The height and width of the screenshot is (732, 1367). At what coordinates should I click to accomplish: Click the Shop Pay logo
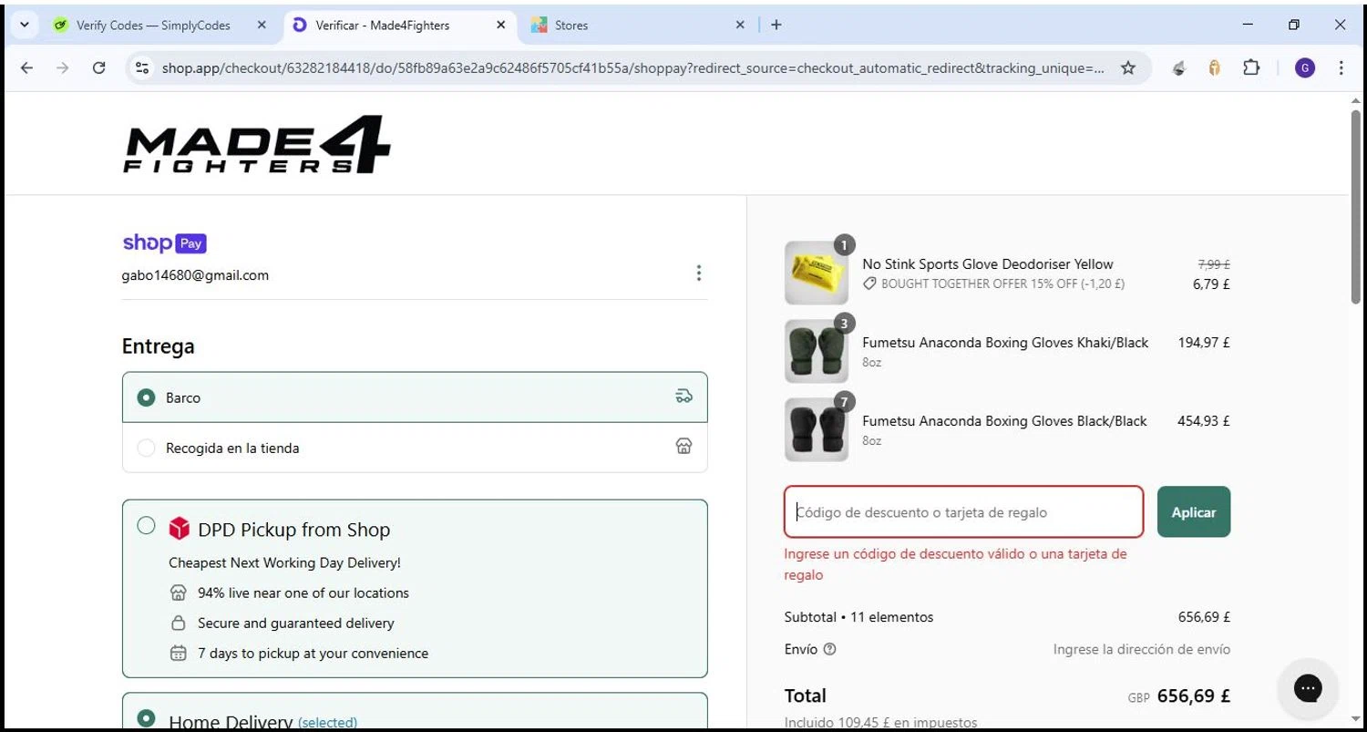pyautogui.click(x=164, y=242)
